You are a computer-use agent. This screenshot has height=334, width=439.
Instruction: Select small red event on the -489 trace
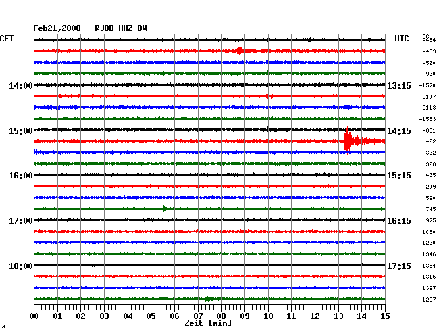pos(240,51)
